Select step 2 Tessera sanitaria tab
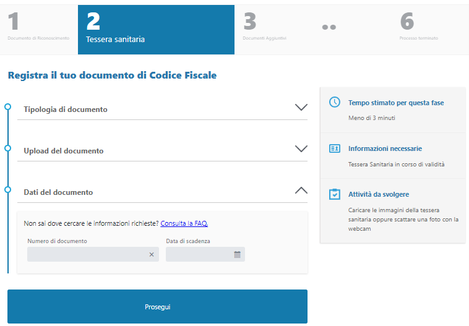The width and height of the screenshot is (469, 326). [x=156, y=29]
